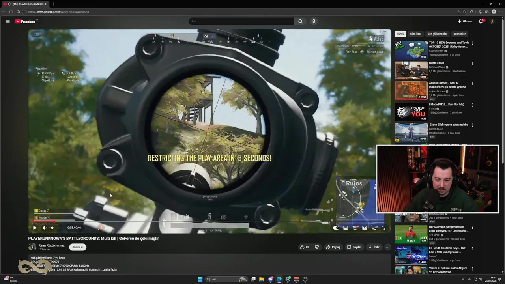Open options menu for Efane Silah oyunu video
This screenshot has width=505, height=284.
click(472, 125)
